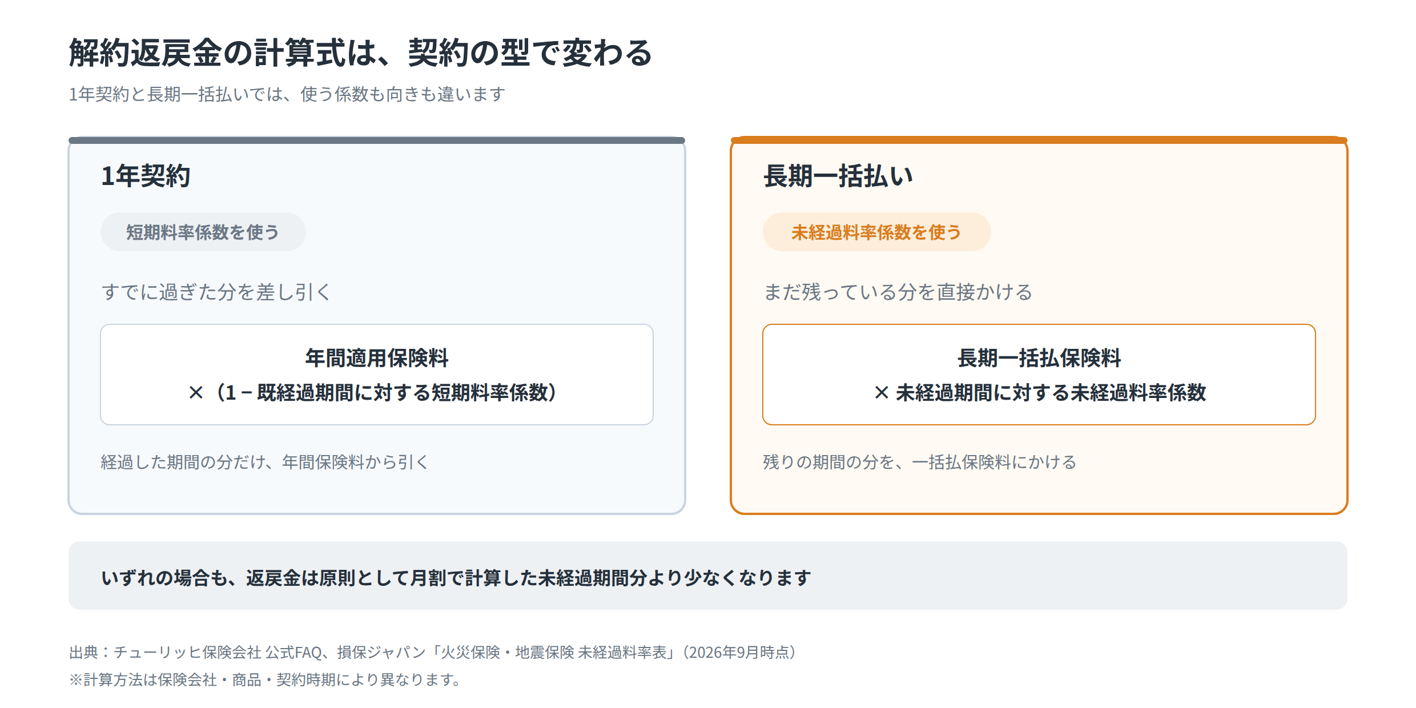1416x708 pixels.
Task: Click the source line starting 出典：チューリッヒ保険会社
Action: tap(433, 652)
